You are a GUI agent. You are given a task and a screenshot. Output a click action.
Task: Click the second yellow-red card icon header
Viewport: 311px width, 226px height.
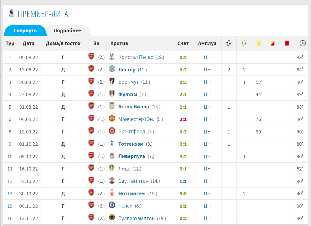(x=272, y=43)
